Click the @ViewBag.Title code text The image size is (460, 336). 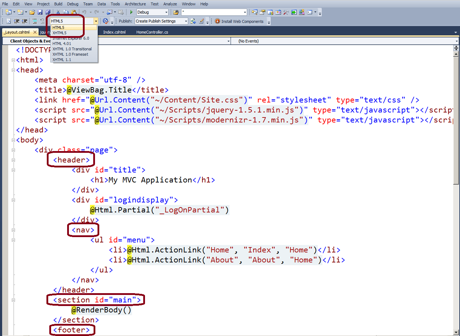pyautogui.click(x=99, y=90)
